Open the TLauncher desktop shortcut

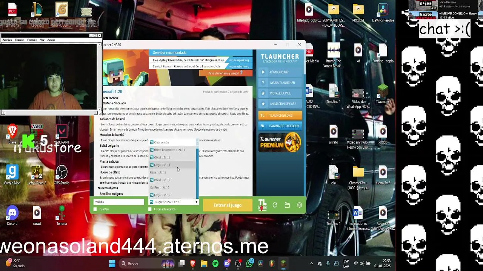pyautogui.click(x=383, y=94)
